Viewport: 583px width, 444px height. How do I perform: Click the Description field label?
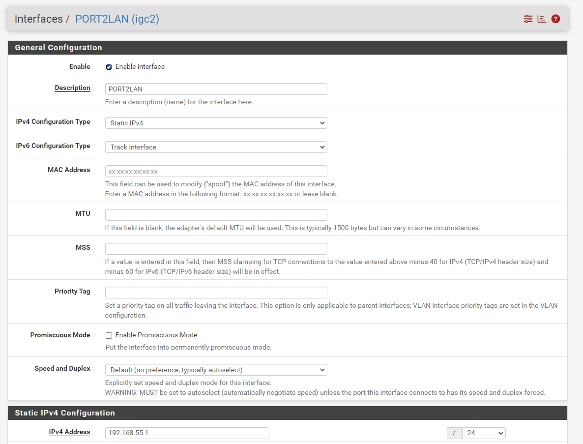tap(72, 88)
